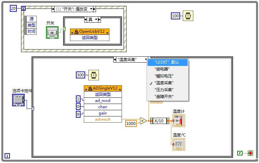Click the chan constant 0
Screen dimensions: 259x163
tap(78, 107)
